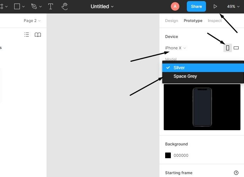
Task: Choose Silver model option
Action: point(179,68)
